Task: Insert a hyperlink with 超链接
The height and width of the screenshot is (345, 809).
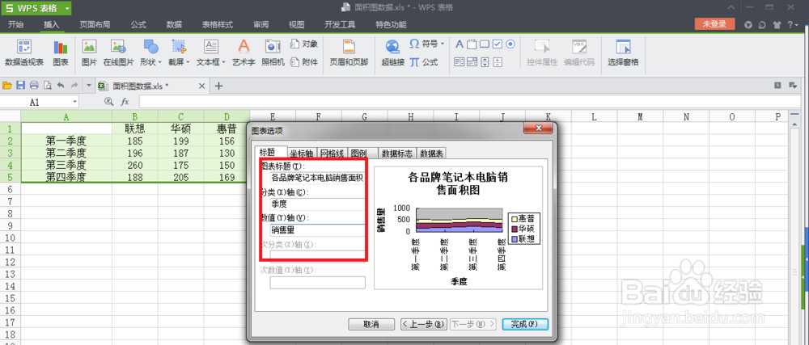Action: tap(392, 53)
